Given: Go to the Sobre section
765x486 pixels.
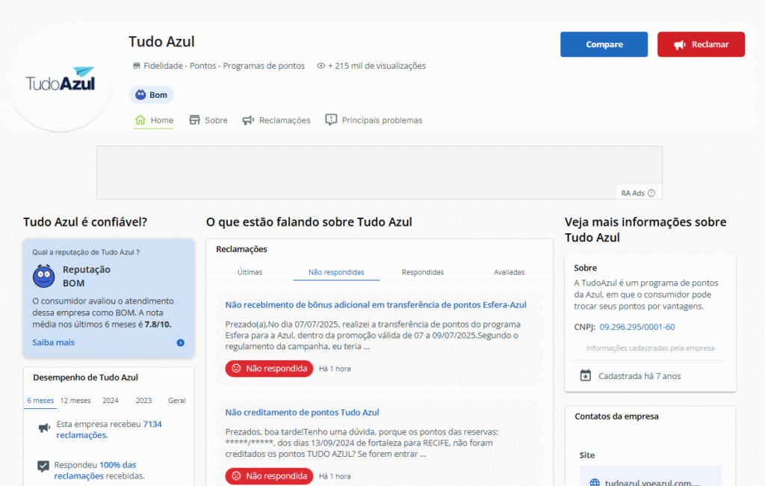Looking at the screenshot, I should click(x=208, y=120).
